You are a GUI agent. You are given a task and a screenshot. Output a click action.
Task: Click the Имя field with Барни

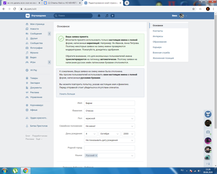[110, 103]
